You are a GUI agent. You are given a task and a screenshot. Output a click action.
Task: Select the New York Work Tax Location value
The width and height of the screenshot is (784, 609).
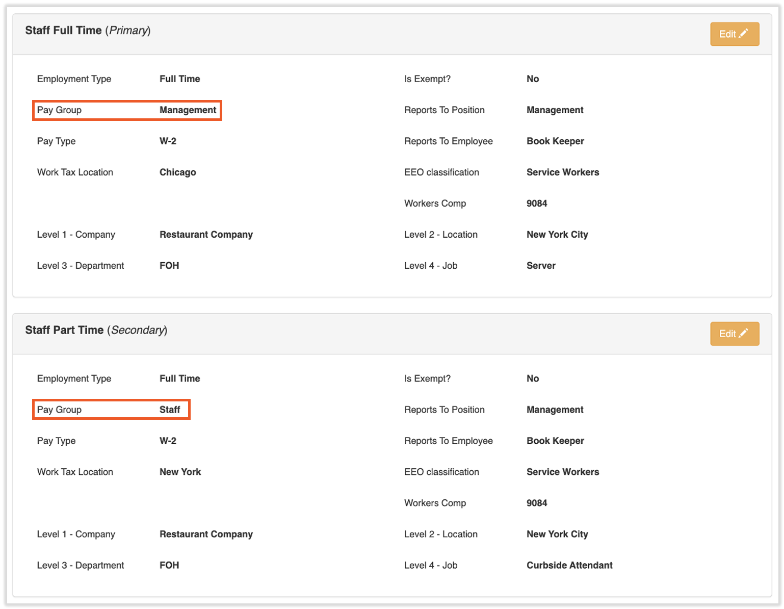tap(180, 472)
